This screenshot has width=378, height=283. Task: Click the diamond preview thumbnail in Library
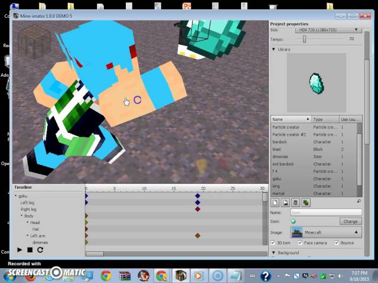point(317,83)
